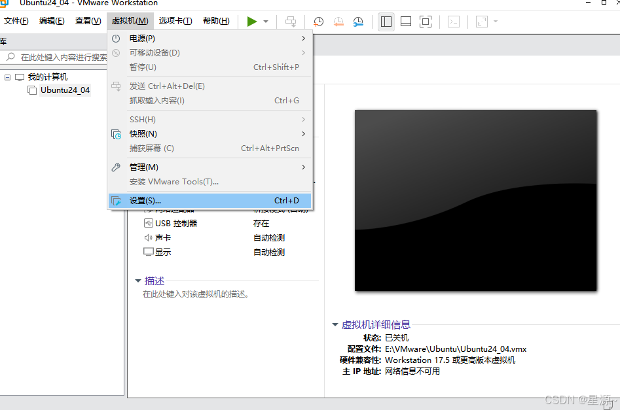The height and width of the screenshot is (410, 620).
Task: Click the chevron arrow on 电源(P) row
Action: [303, 39]
